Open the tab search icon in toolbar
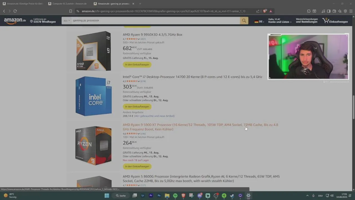 point(314,11)
